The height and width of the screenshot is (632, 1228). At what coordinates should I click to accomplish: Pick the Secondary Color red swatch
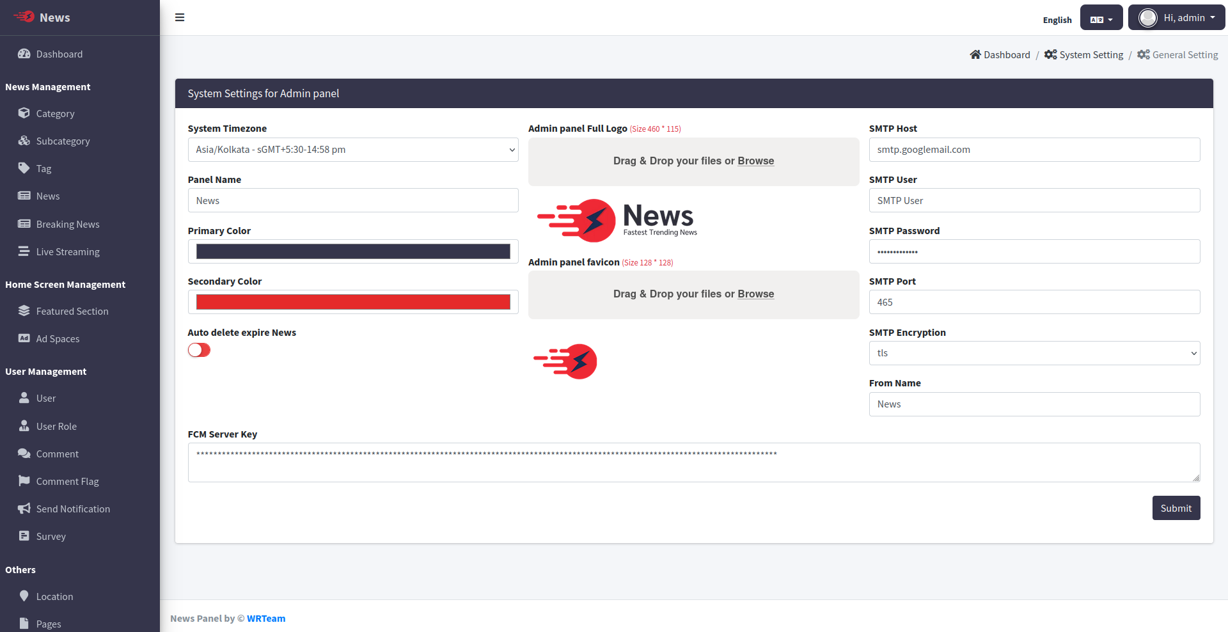(x=352, y=302)
